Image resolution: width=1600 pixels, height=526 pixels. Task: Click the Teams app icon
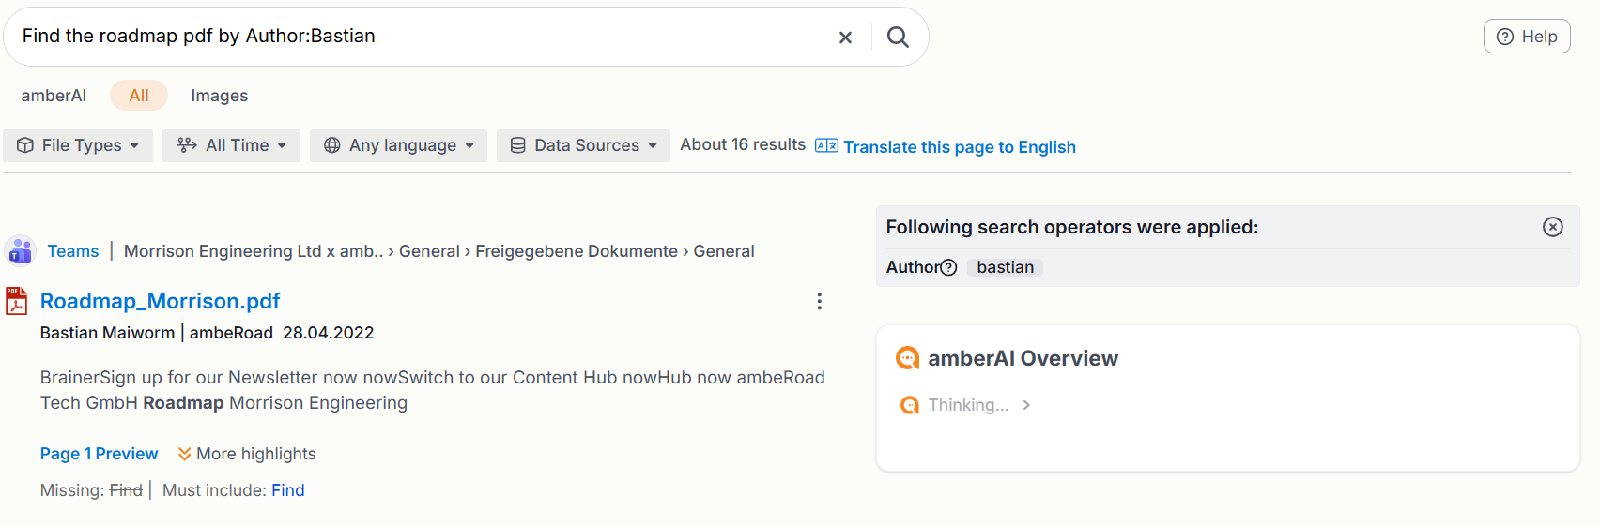pos(20,251)
